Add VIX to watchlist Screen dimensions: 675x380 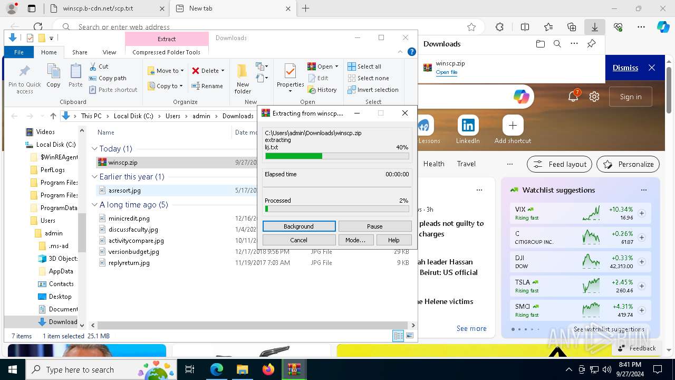tap(642, 213)
